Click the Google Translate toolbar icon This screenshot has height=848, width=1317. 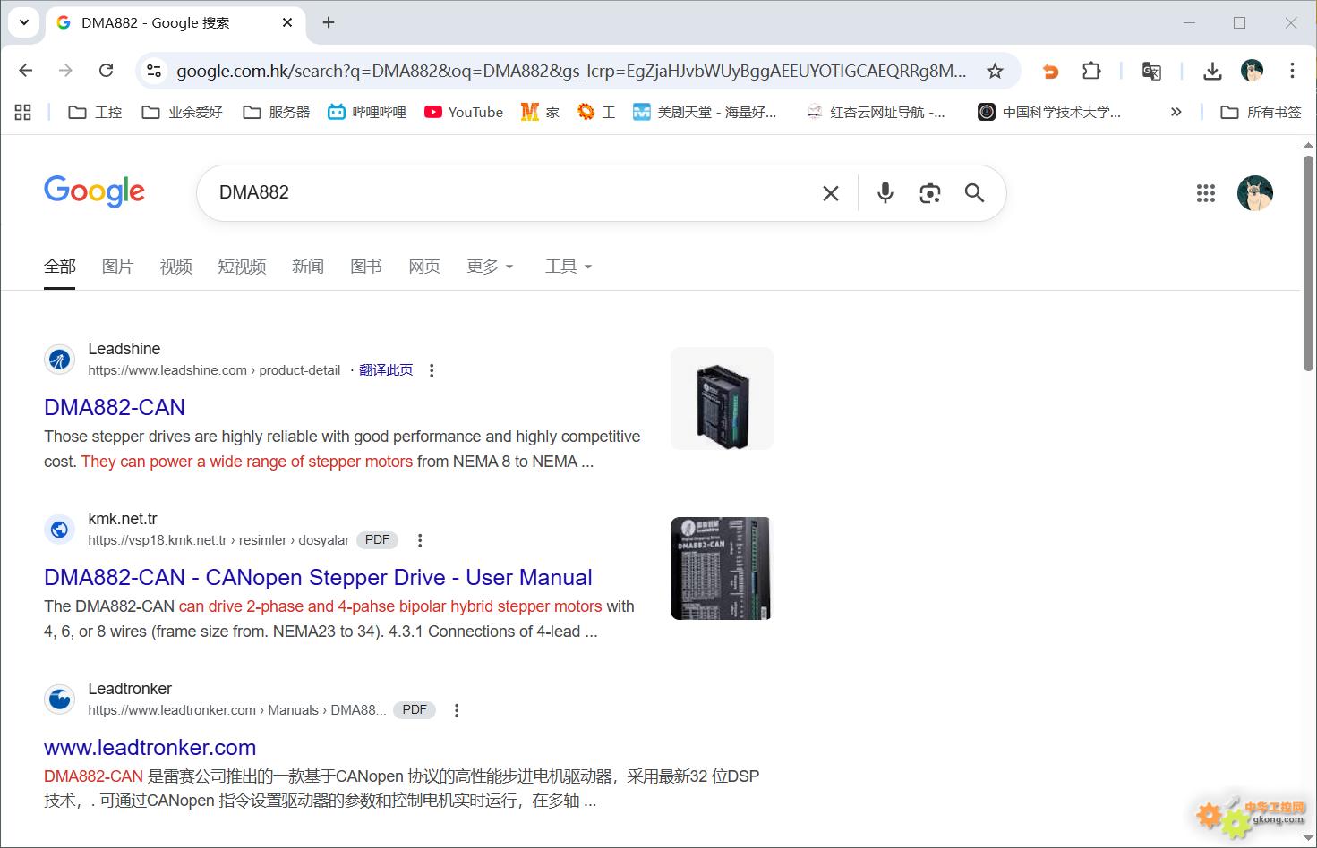click(x=1151, y=71)
